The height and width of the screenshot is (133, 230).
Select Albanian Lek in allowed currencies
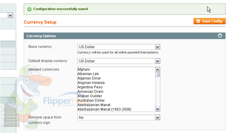pos(88,74)
